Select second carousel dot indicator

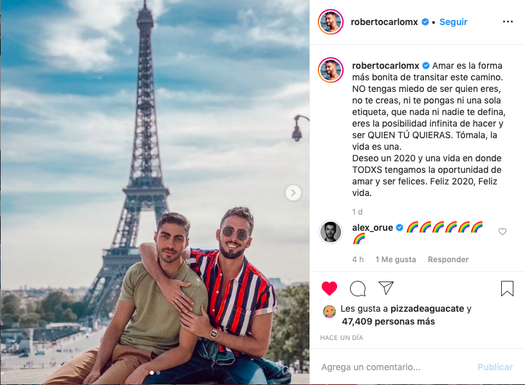click(x=158, y=373)
